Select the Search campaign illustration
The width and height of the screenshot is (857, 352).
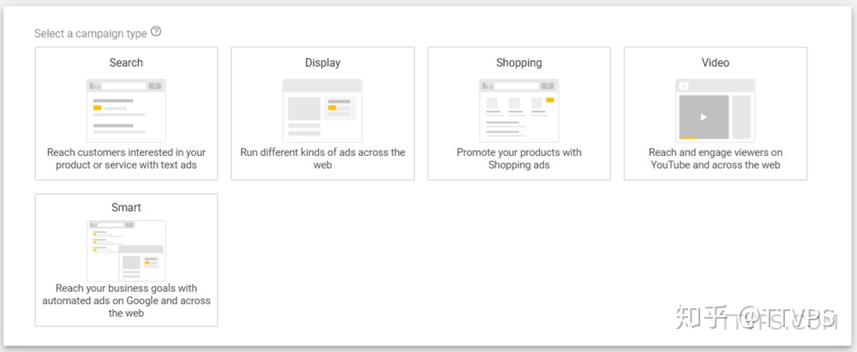coord(126,110)
